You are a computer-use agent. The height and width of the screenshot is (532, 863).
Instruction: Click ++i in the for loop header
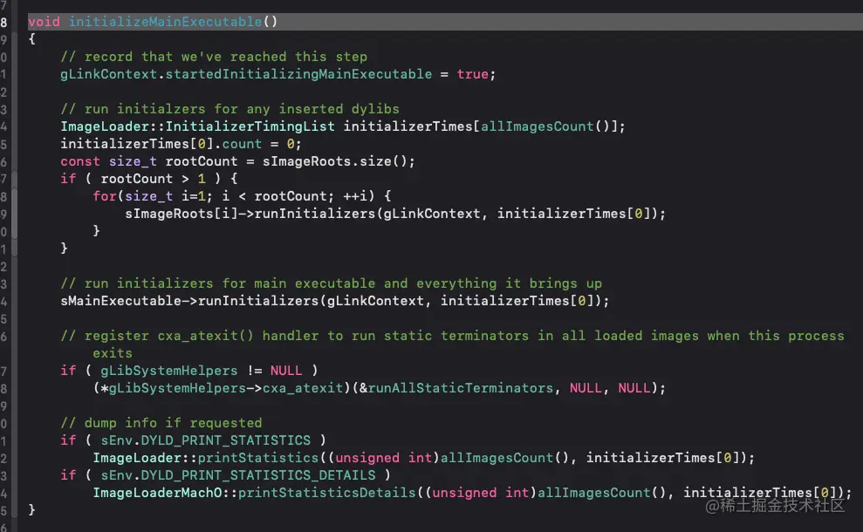(355, 196)
